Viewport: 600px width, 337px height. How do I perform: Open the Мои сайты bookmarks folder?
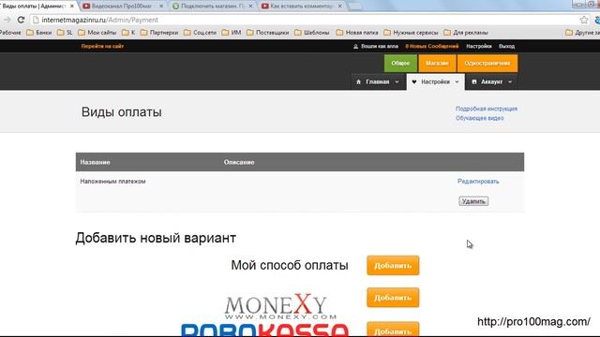click(97, 33)
